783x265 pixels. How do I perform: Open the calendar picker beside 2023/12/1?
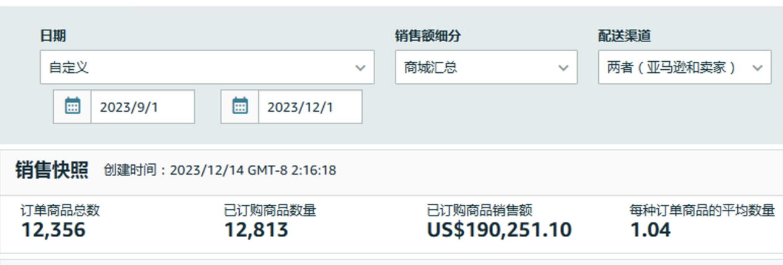(240, 106)
